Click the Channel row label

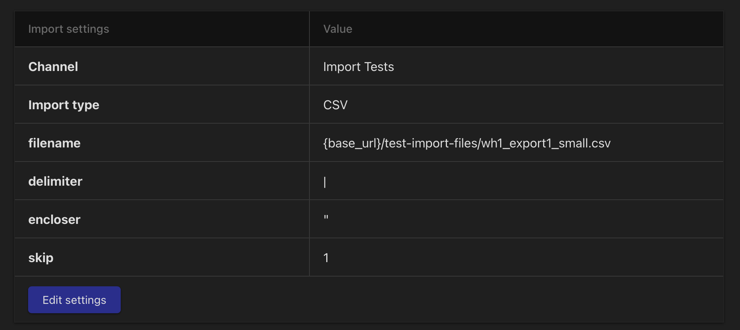point(53,67)
